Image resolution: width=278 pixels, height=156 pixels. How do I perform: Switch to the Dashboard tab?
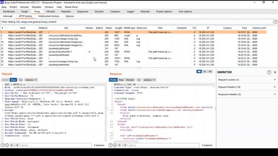coord(9,12)
